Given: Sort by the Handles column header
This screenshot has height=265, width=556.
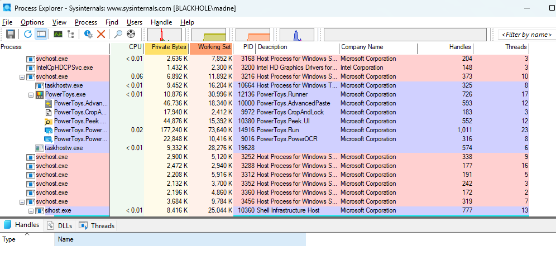Looking at the screenshot, I should pos(445,47).
